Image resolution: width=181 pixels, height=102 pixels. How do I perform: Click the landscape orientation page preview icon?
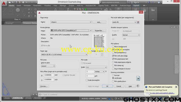(138, 78)
